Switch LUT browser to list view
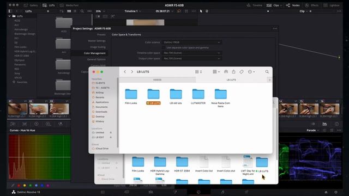Viewport: 349px width, 196px height. tap(75, 11)
